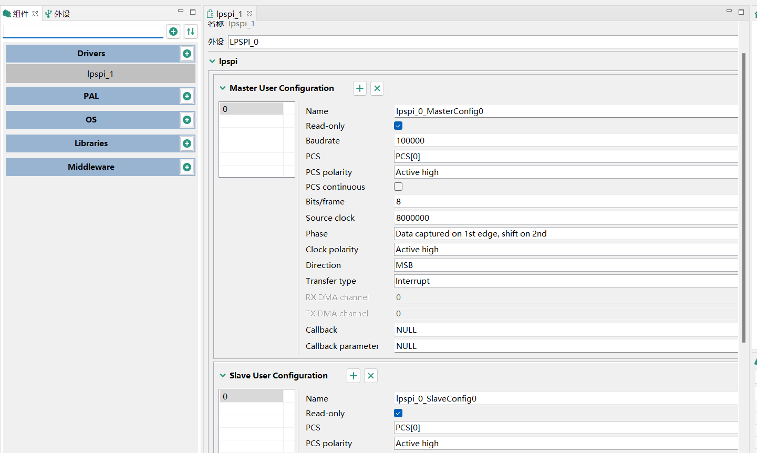Click the Source clock field 8000000
This screenshot has height=453, width=757.
pos(566,218)
